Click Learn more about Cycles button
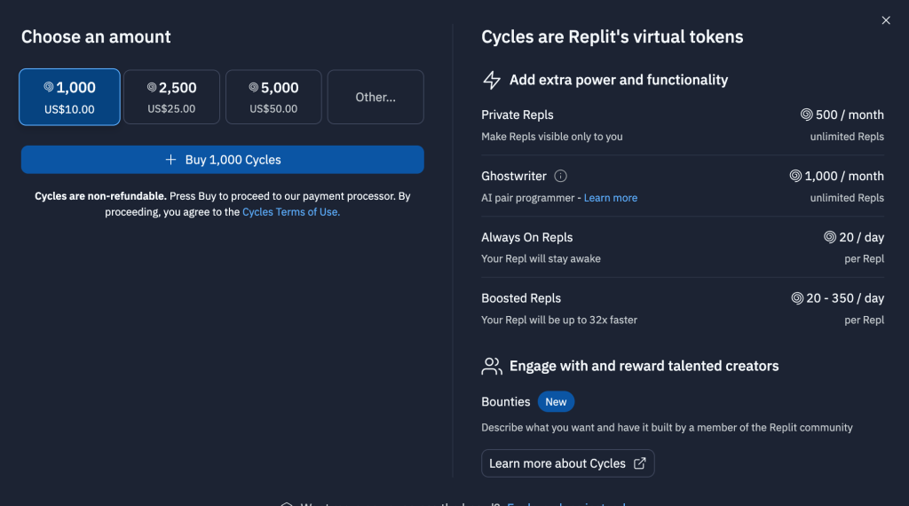Image resolution: width=909 pixels, height=506 pixels. coord(568,463)
